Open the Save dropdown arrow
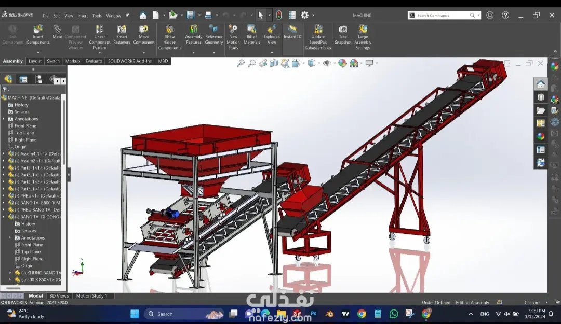Image resolution: width=561 pixels, height=324 pixels. (x=199, y=16)
